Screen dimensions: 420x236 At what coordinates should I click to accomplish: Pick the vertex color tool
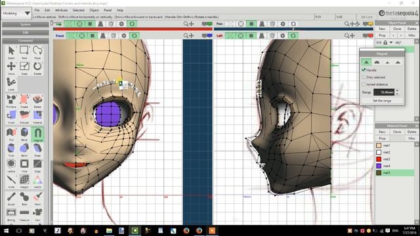(x=37, y=182)
